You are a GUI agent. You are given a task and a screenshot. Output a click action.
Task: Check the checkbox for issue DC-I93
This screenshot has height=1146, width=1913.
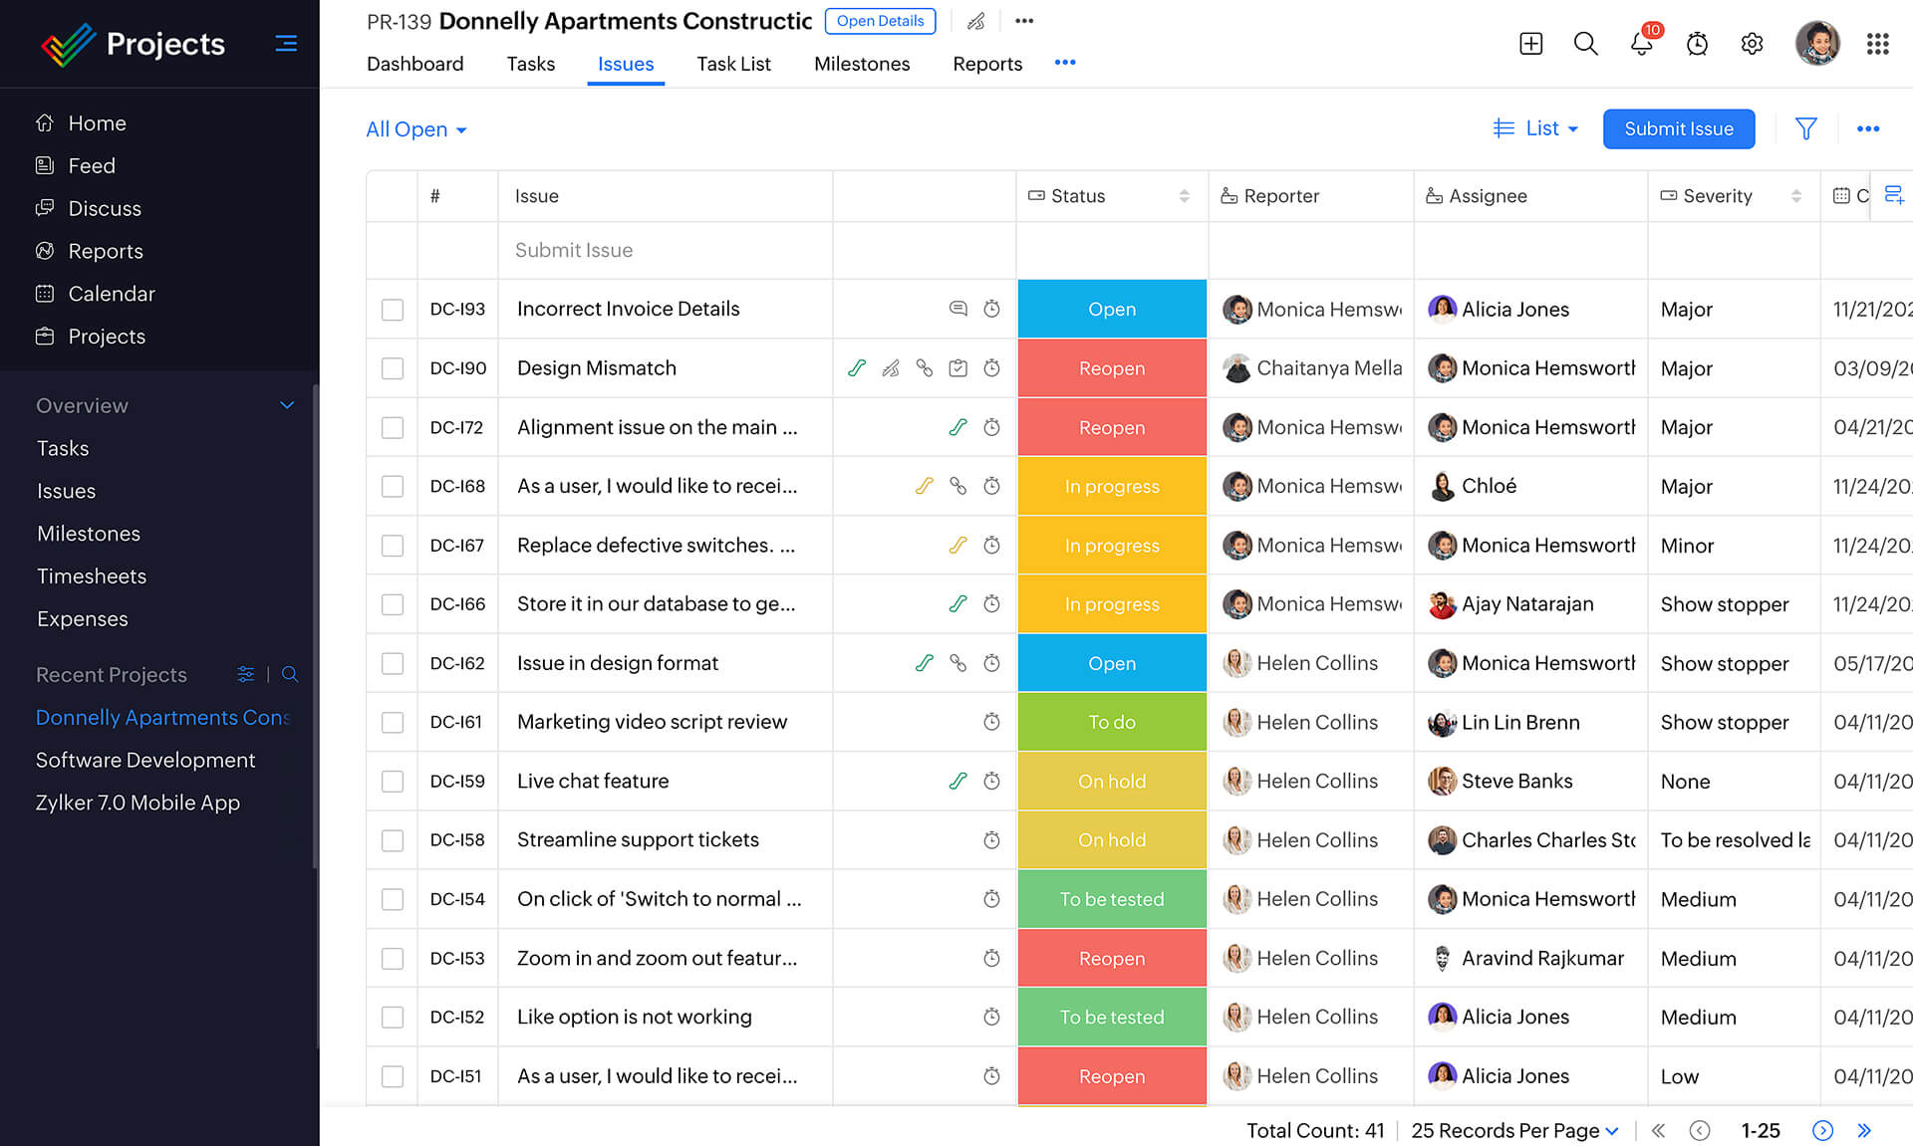click(392, 309)
